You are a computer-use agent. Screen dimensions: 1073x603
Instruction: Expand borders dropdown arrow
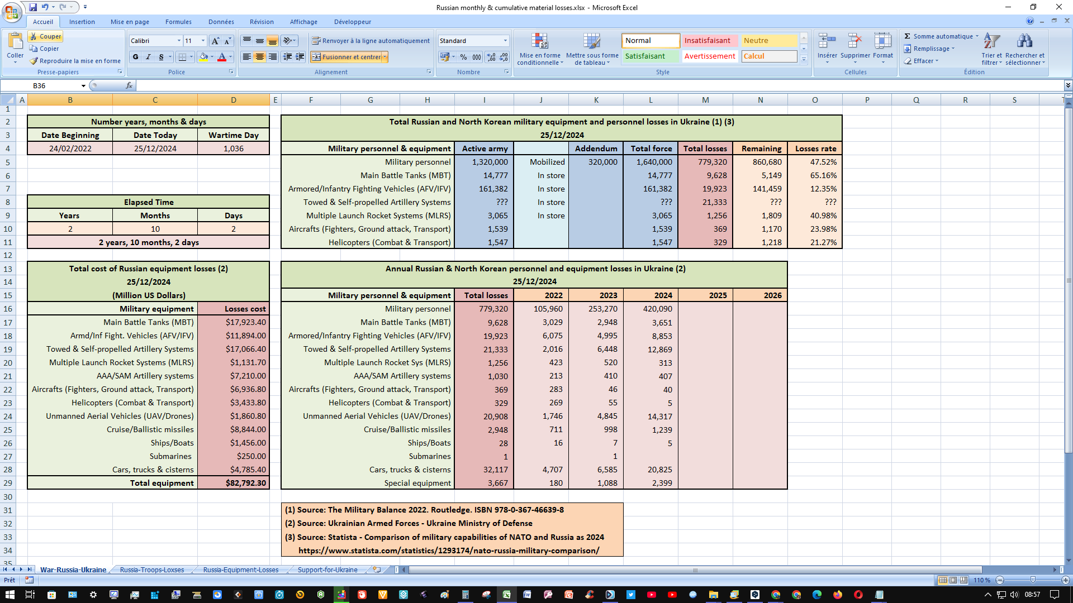click(191, 57)
